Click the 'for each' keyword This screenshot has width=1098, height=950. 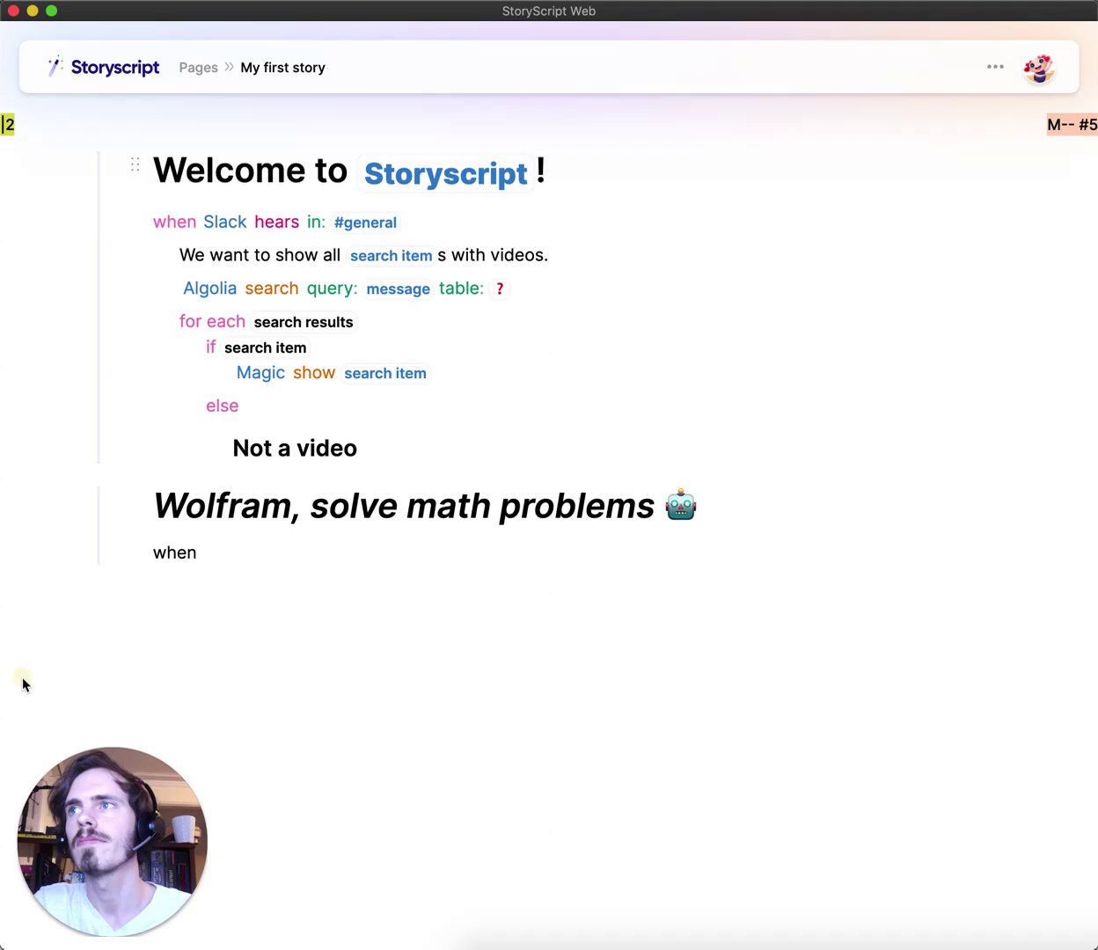tap(212, 321)
